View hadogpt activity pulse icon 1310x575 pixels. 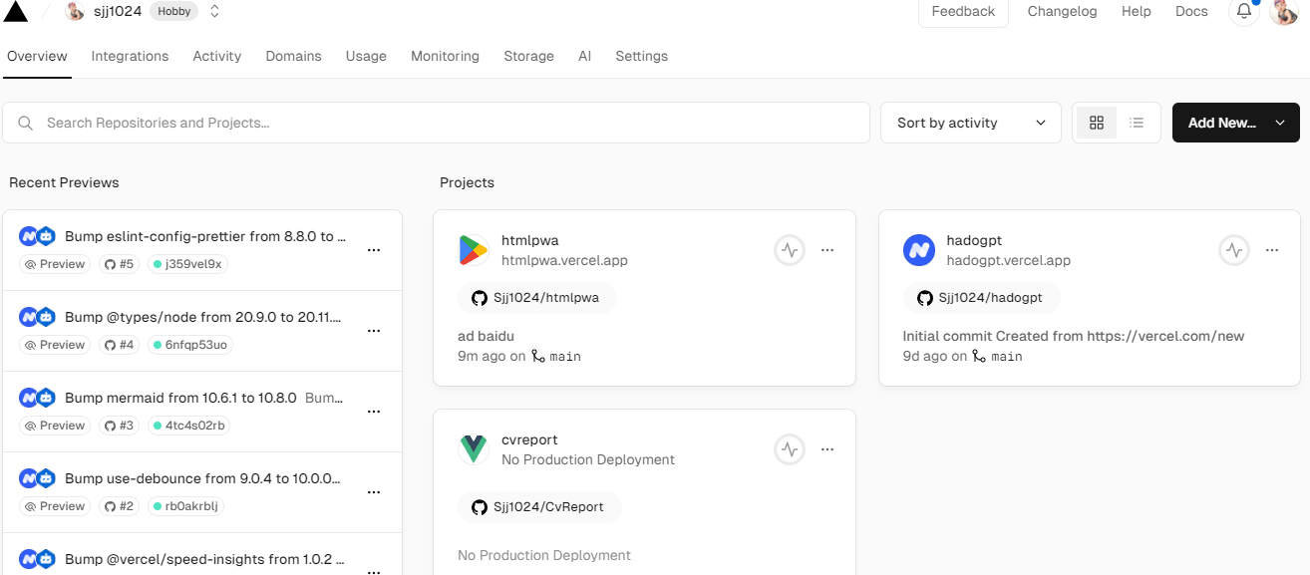point(1234,250)
